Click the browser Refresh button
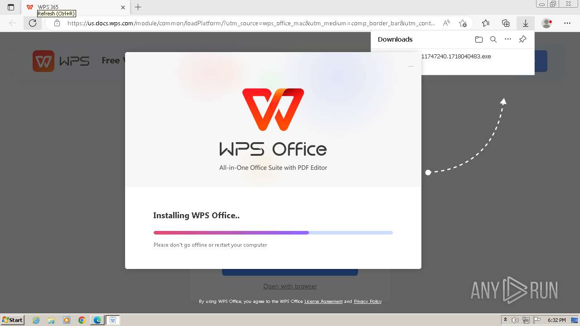The height and width of the screenshot is (326, 580). click(x=33, y=23)
